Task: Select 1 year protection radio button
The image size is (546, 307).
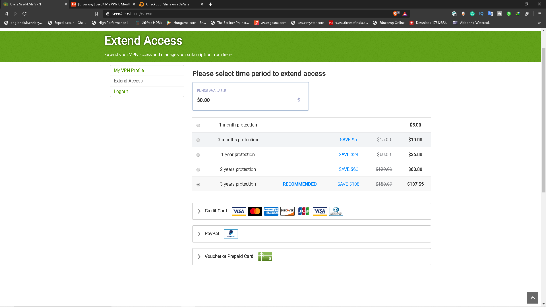Action: pos(198,155)
